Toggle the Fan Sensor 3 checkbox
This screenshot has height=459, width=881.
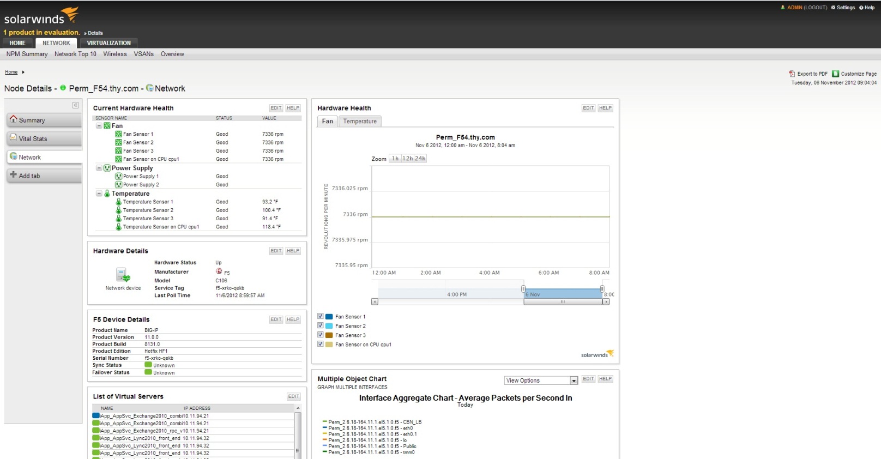(321, 335)
